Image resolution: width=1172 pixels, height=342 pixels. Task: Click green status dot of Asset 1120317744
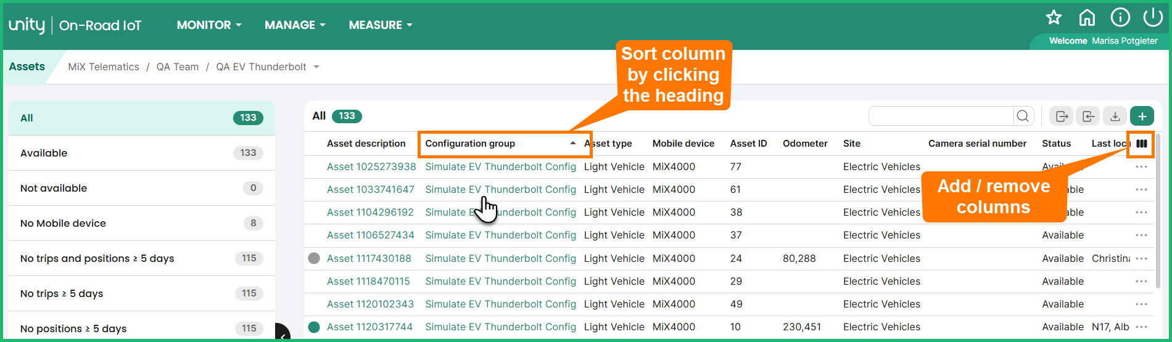tap(314, 327)
